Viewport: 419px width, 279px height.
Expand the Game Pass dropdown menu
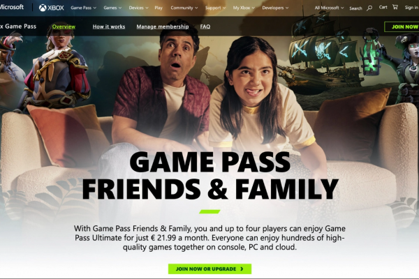(83, 8)
